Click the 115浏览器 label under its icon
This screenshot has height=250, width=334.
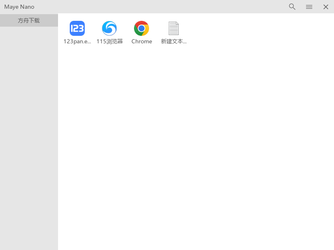(x=109, y=41)
